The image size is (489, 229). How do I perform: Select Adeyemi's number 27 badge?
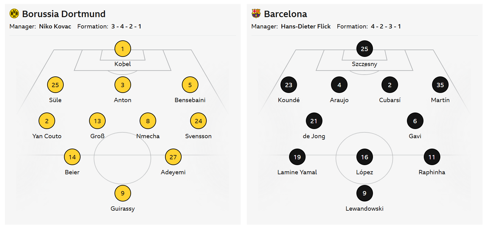tap(173, 157)
